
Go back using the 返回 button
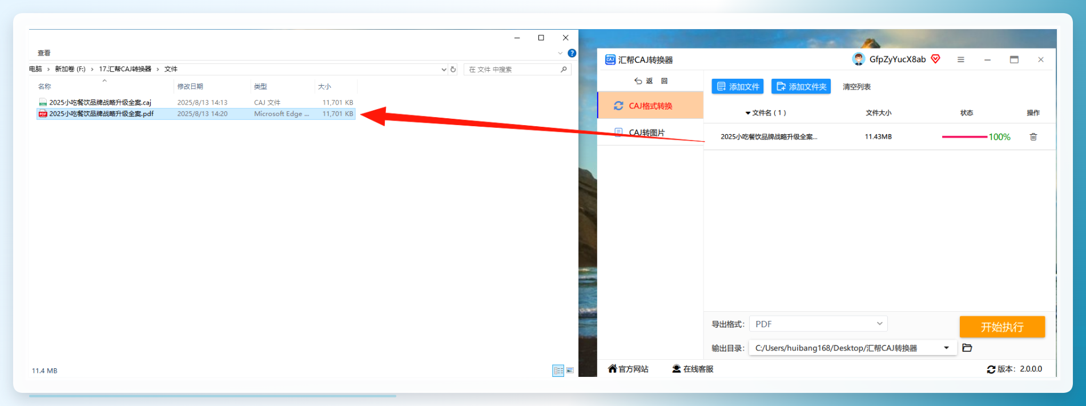coord(651,81)
